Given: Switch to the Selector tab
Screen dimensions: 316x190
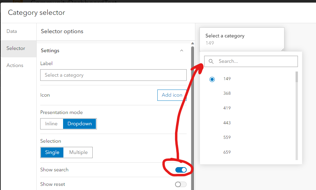Looking at the screenshot, I should (x=16, y=48).
